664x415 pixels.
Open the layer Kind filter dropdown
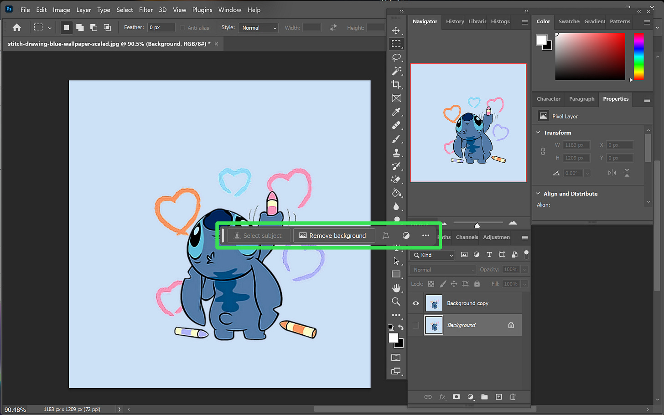tap(432, 255)
